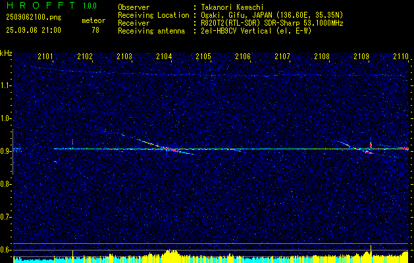Click the date stamp 25.09.06 21:00
This screenshot has width=414, height=263.
point(34,30)
